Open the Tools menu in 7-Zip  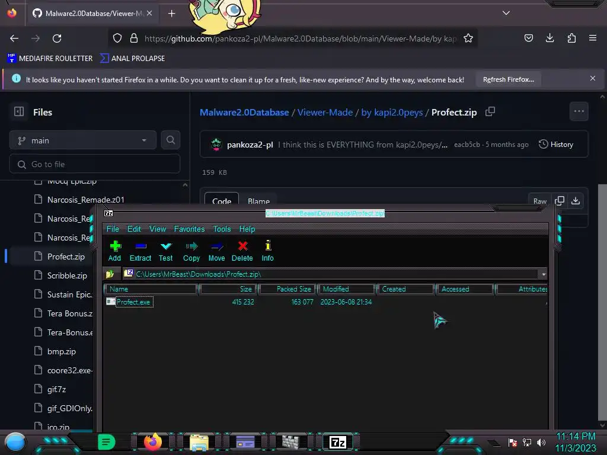click(222, 229)
